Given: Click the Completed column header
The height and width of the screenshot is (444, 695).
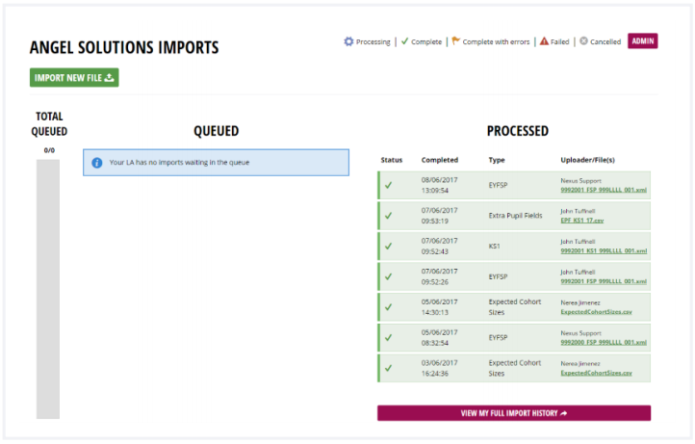Looking at the screenshot, I should (x=440, y=160).
